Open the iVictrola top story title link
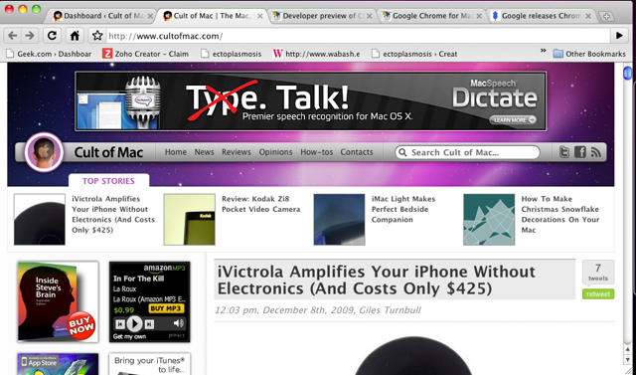The width and height of the screenshot is (636, 375). 113,214
